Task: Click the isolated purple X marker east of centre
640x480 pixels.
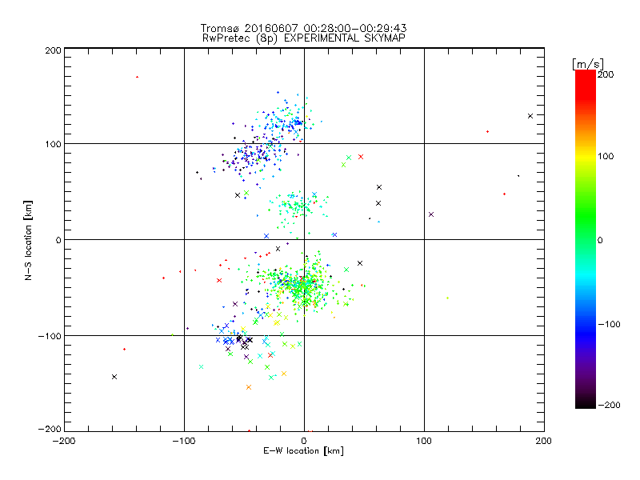Action: click(x=431, y=214)
